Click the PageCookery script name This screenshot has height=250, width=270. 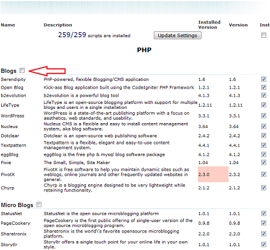coord(15,223)
